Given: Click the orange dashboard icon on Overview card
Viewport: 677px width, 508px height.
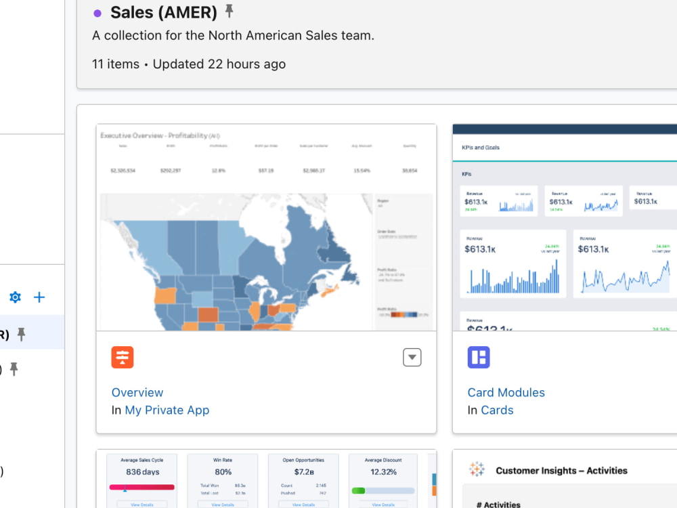Looking at the screenshot, I should pyautogui.click(x=122, y=357).
